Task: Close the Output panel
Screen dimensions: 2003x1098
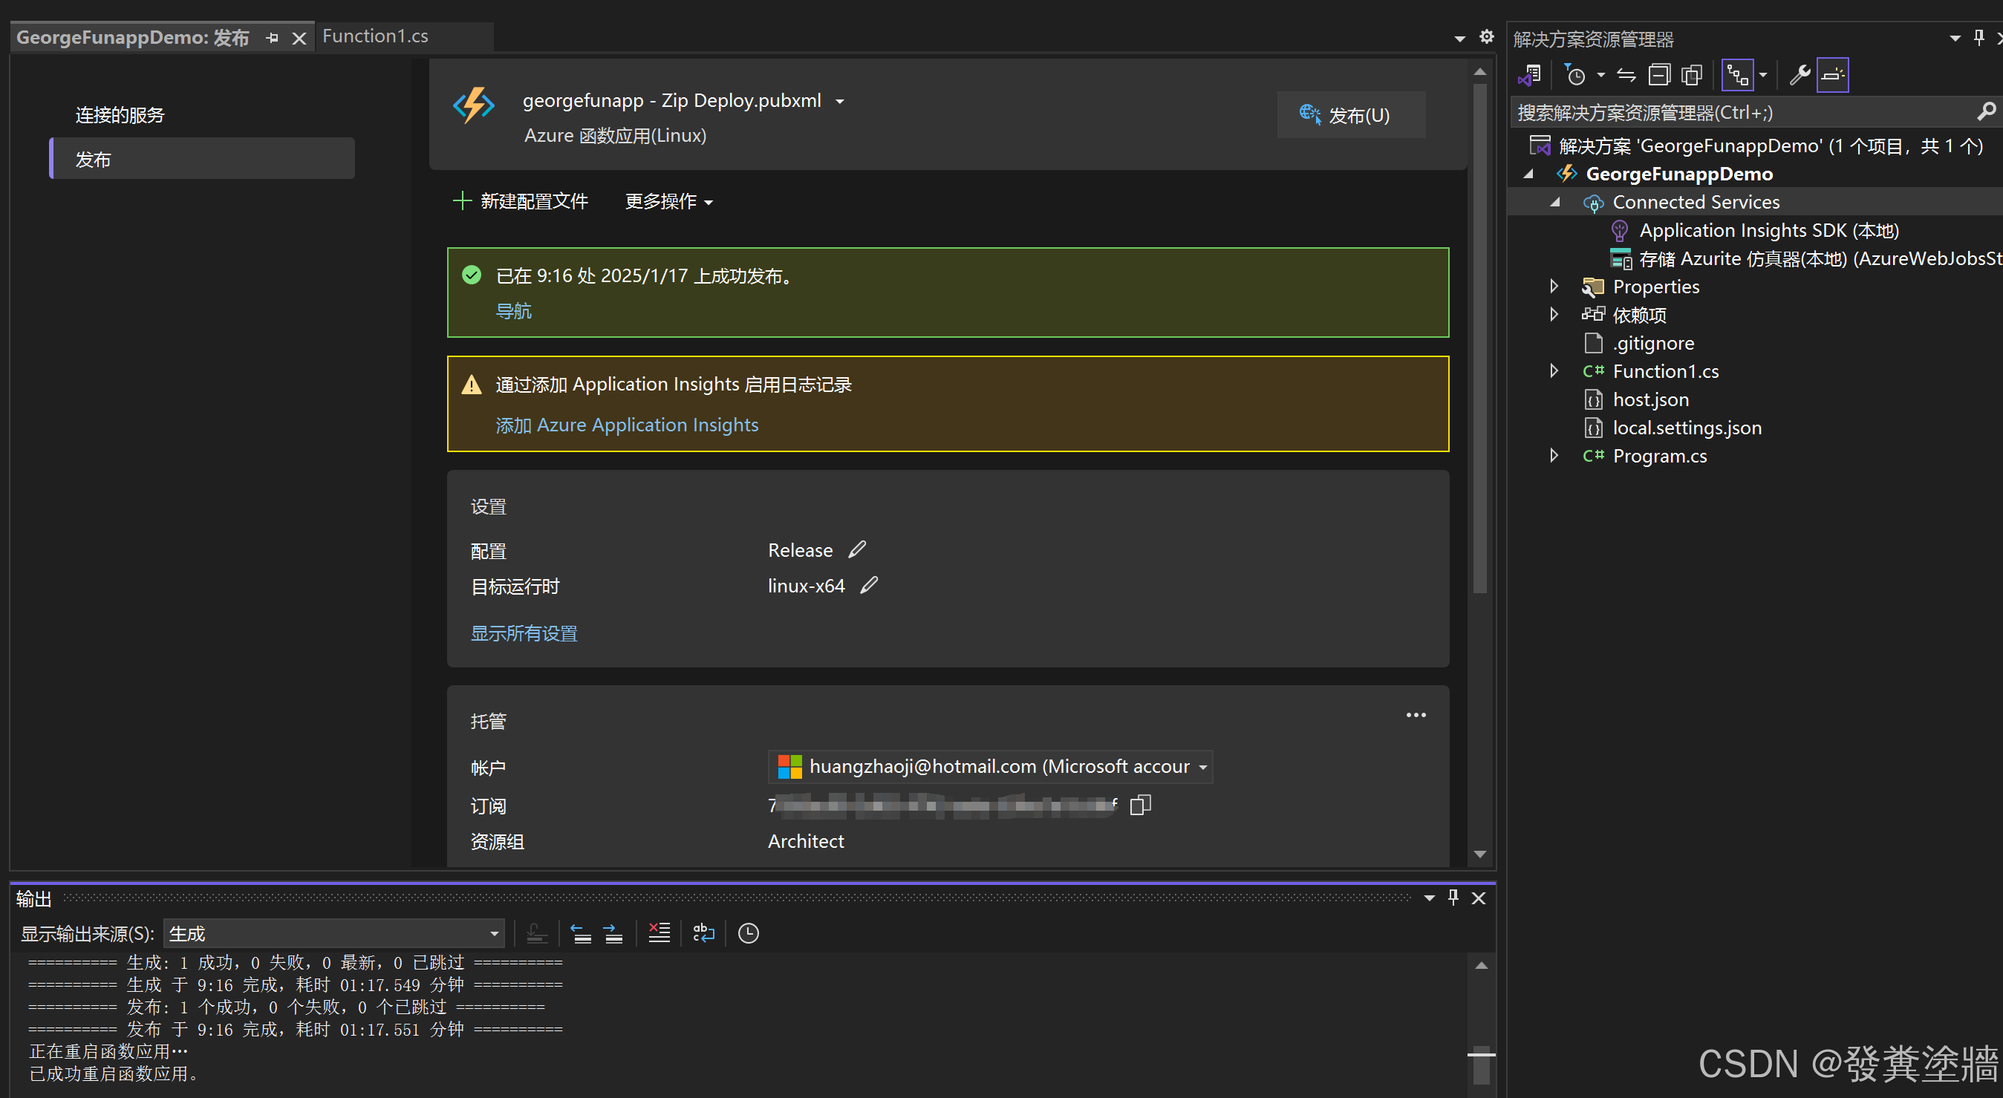Action: click(1478, 898)
